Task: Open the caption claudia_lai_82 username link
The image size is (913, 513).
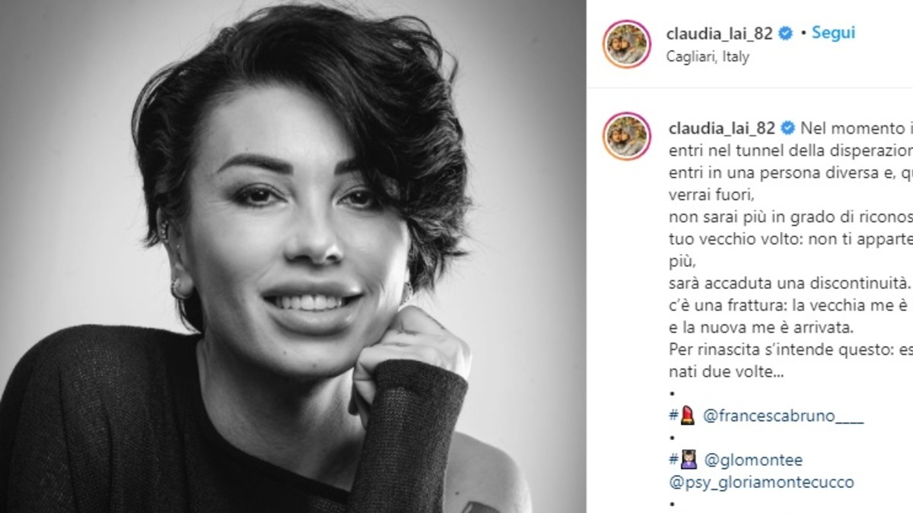Action: coord(721,128)
